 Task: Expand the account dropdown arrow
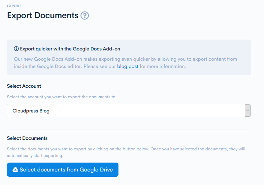point(247,110)
